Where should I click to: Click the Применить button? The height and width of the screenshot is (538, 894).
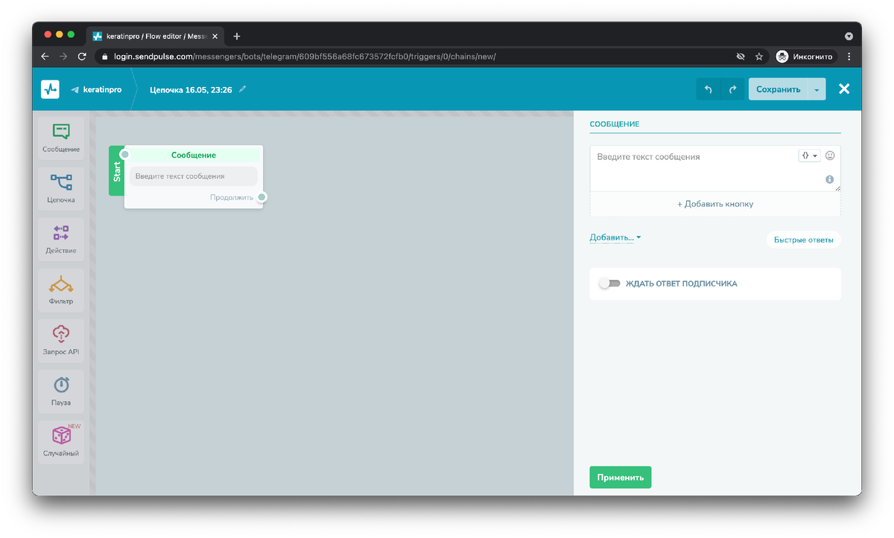(x=620, y=478)
